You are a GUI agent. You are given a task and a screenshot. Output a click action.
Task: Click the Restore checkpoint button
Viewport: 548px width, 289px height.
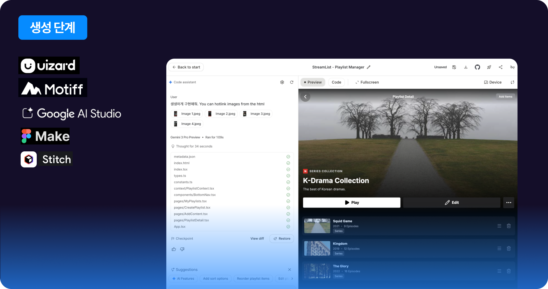point(282,239)
